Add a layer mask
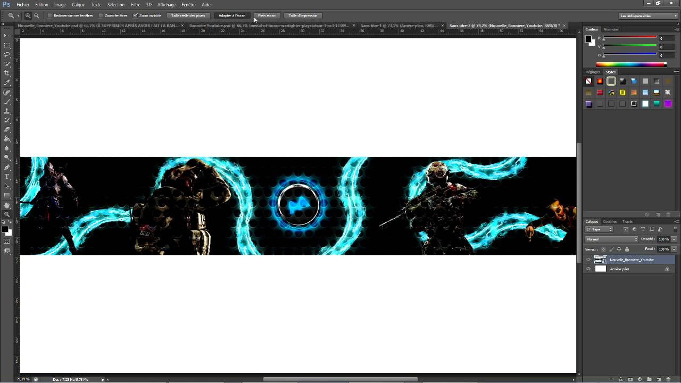 point(630,379)
